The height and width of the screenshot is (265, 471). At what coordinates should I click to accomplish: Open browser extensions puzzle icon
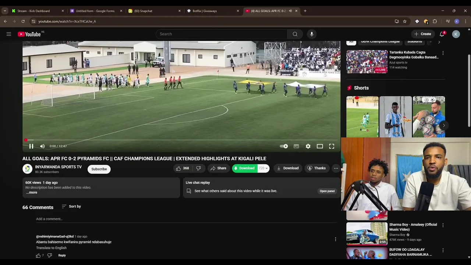click(x=435, y=21)
